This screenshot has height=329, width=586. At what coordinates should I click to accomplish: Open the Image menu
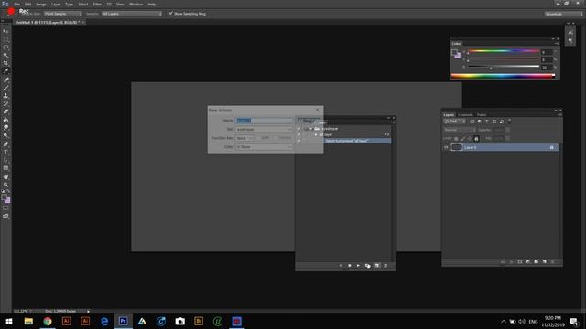pos(41,4)
